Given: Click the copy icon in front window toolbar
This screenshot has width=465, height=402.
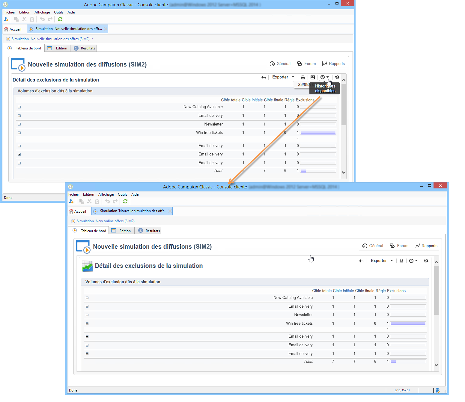Looking at the screenshot, I should click(82, 201).
